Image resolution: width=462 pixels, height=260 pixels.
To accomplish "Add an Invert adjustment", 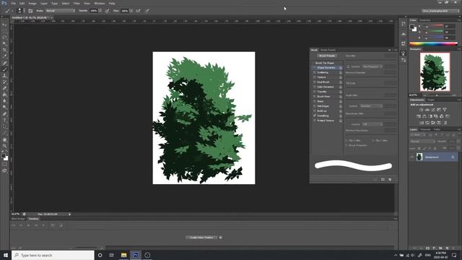I will [x=422, y=123].
